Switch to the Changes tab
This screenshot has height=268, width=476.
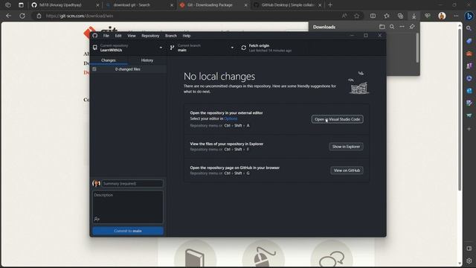coord(109,60)
